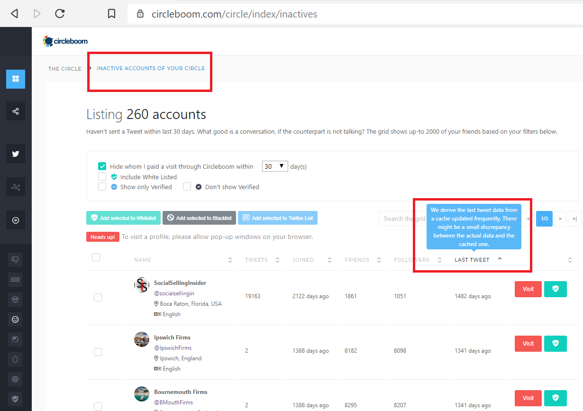Sort by Friends column arrows
Image resolution: width=583 pixels, height=411 pixels.
379,260
